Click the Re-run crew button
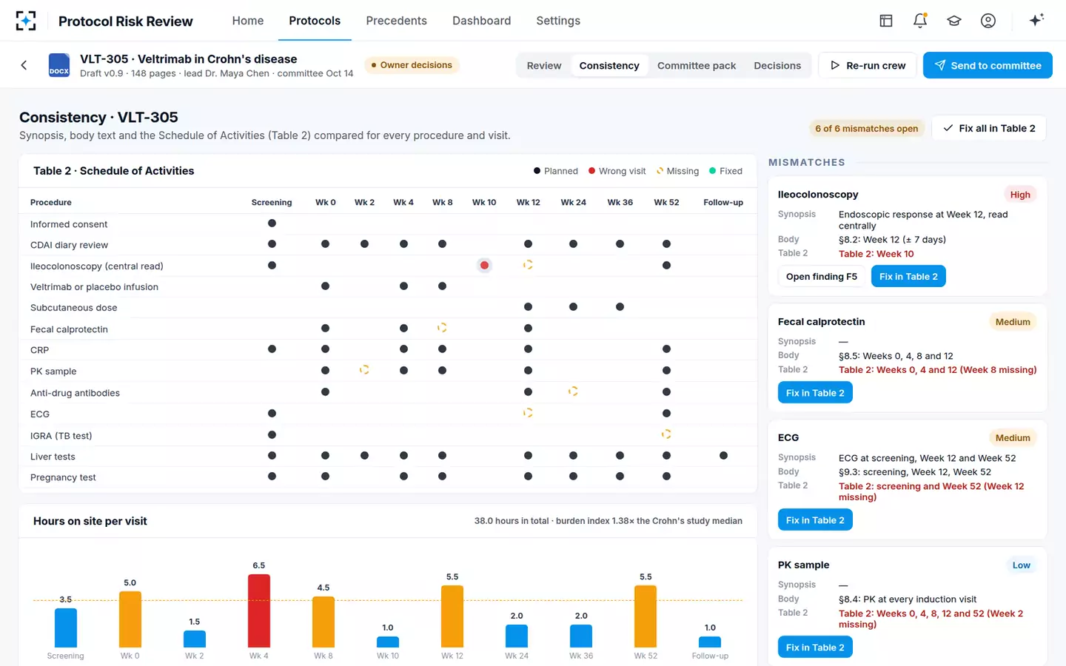 868,65
